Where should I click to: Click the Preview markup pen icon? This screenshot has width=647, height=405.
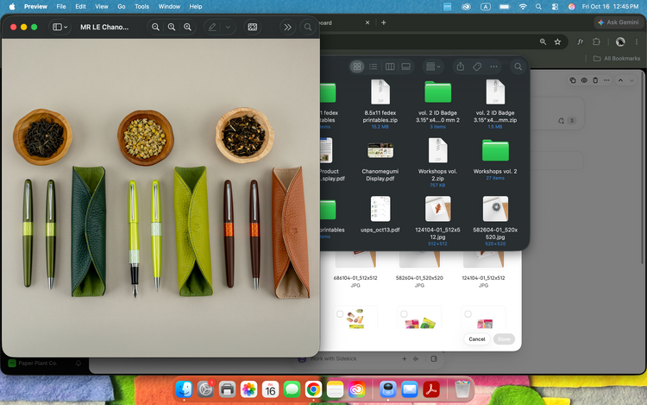tap(212, 27)
